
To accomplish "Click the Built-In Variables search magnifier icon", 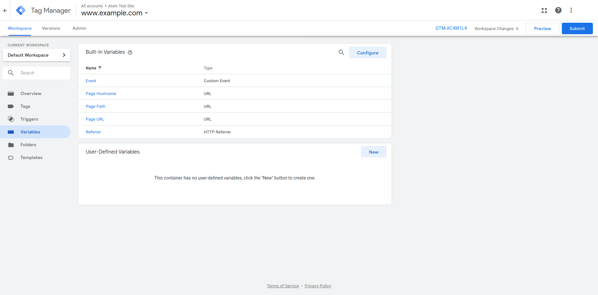I will pyautogui.click(x=341, y=52).
